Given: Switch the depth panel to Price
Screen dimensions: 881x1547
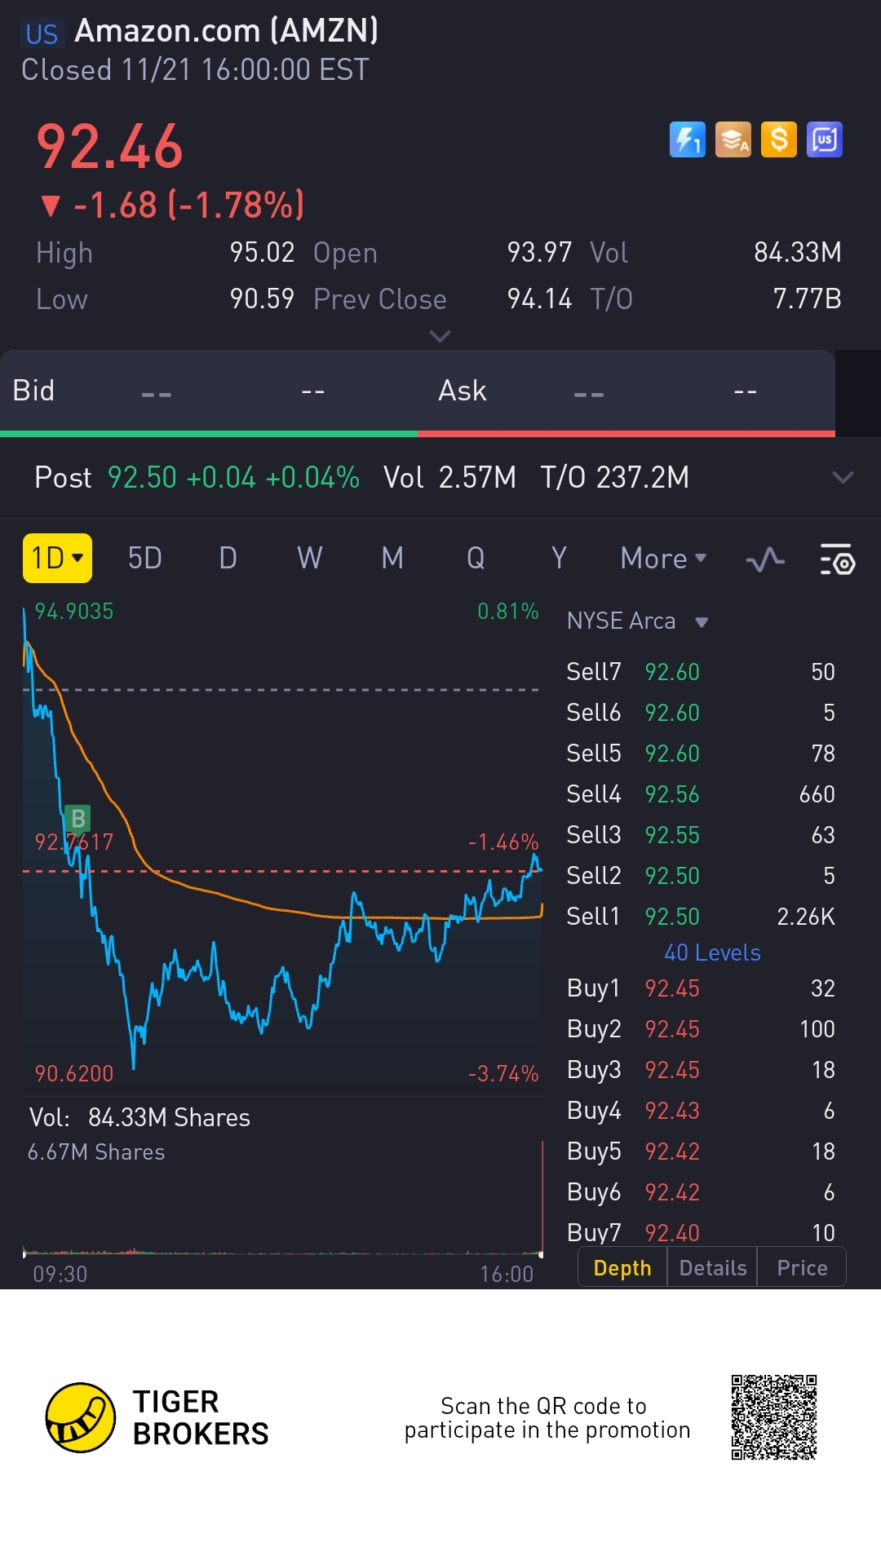Looking at the screenshot, I should (802, 1268).
